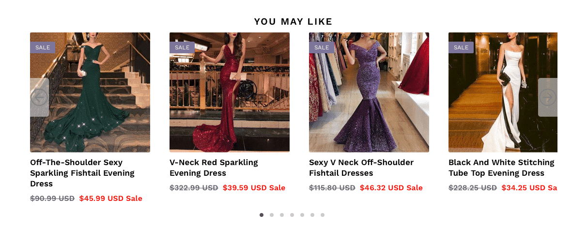Go to the third carousel page dot
The width and height of the screenshot is (572, 229).
click(x=282, y=215)
